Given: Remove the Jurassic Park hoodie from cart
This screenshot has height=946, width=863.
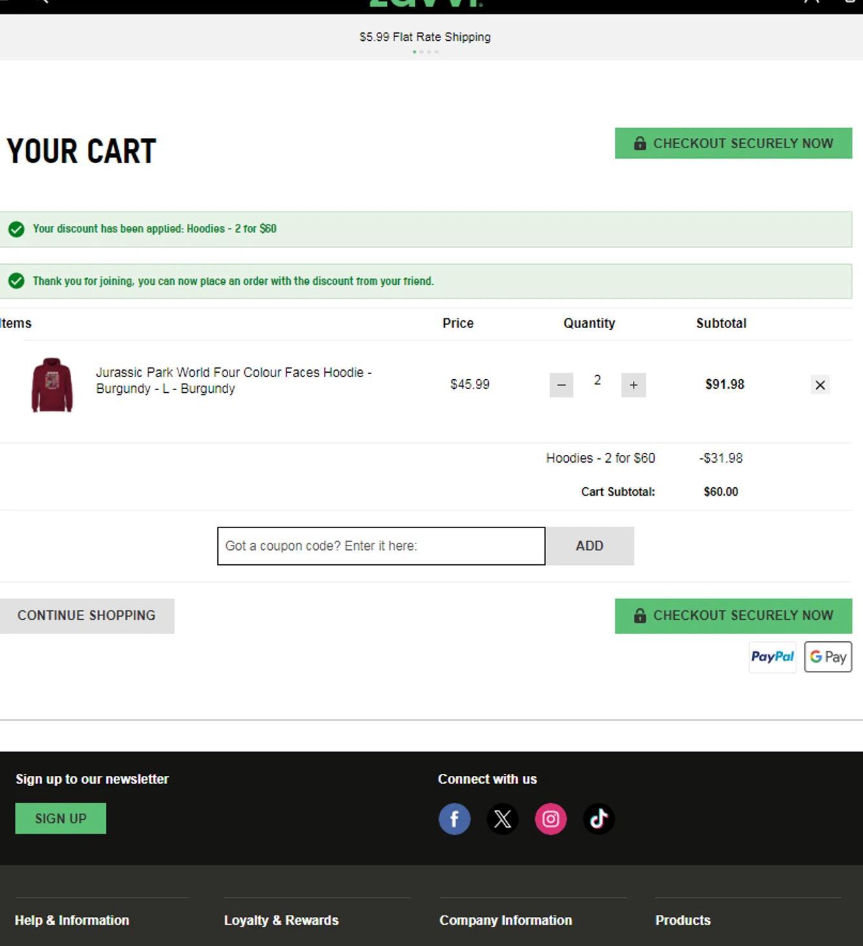Looking at the screenshot, I should 820,385.
